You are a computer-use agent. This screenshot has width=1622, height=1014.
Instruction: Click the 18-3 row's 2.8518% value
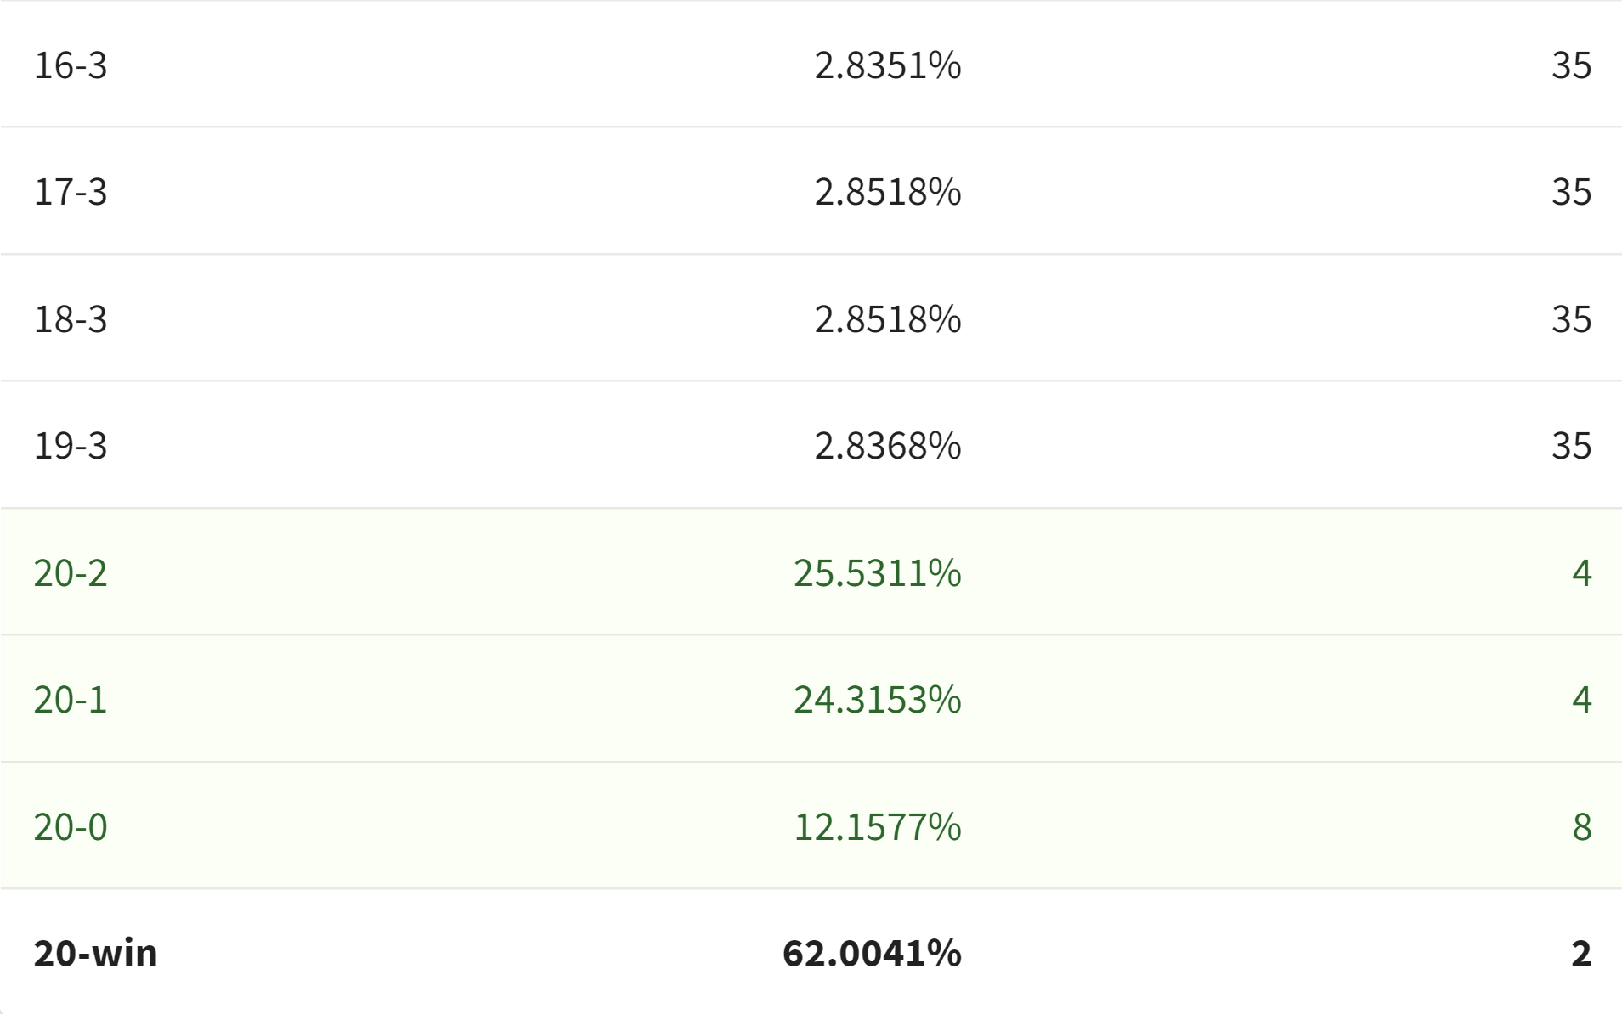coord(888,319)
